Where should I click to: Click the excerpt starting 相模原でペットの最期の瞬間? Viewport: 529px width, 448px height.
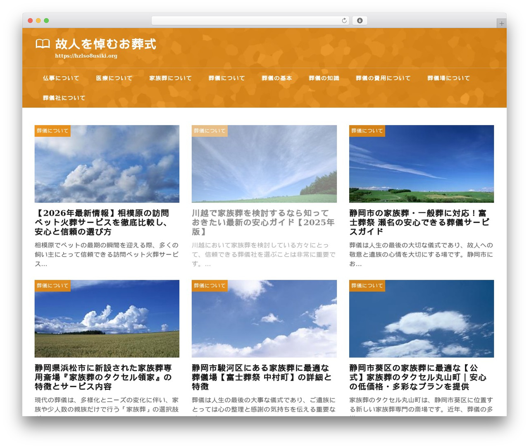tap(107, 255)
